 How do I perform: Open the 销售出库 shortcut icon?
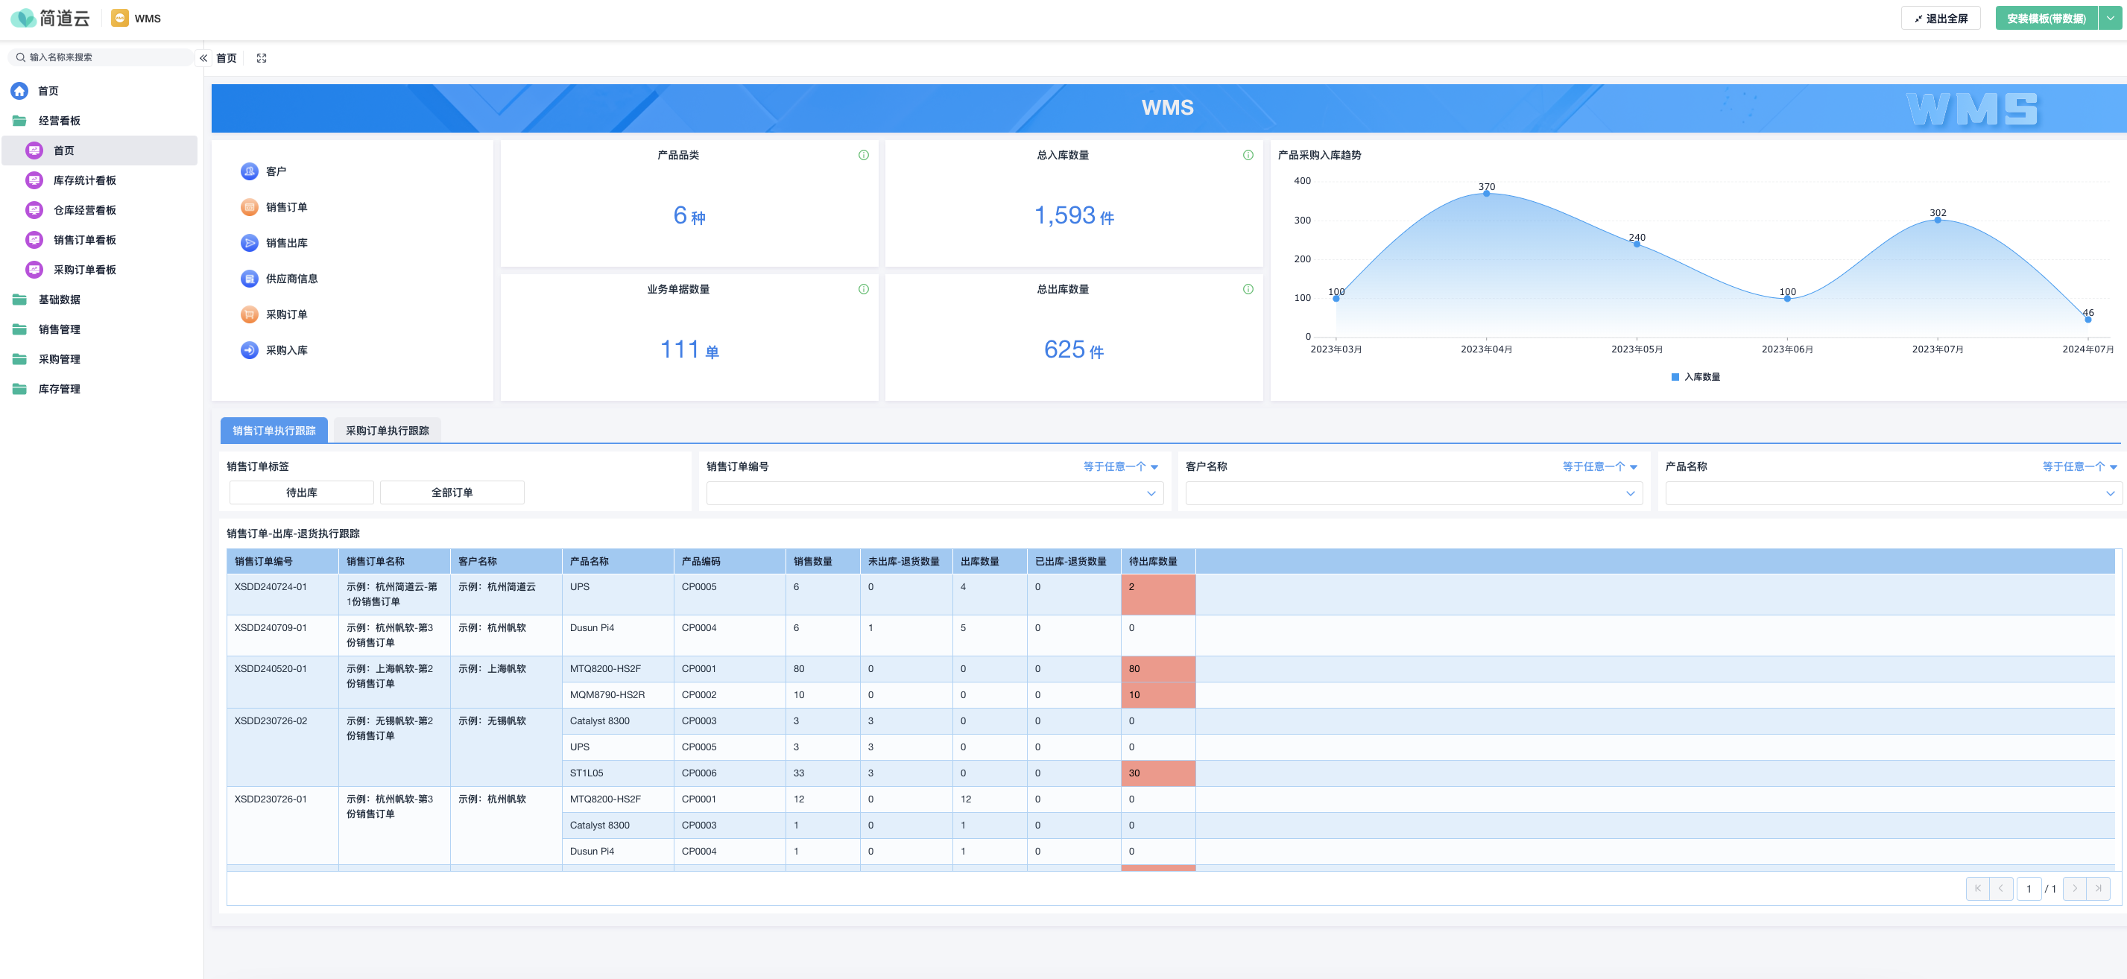click(248, 243)
